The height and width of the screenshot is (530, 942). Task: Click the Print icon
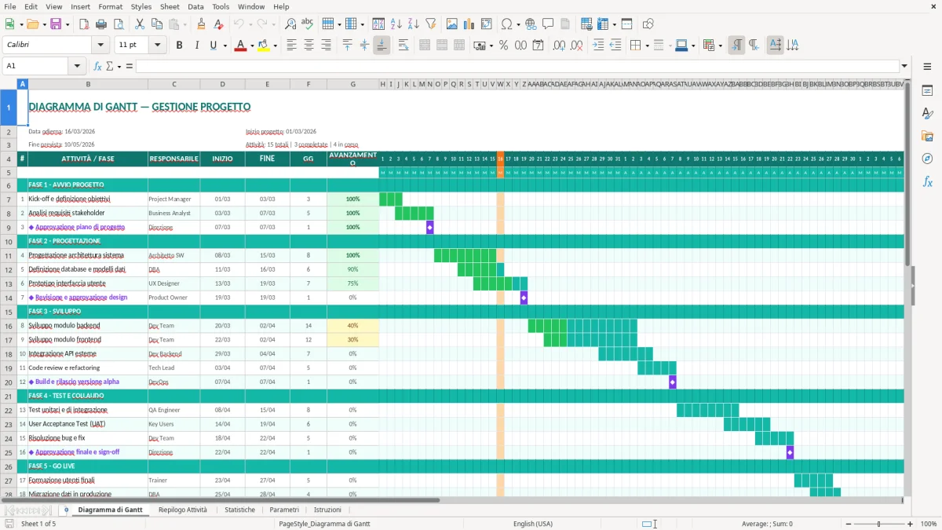click(x=101, y=24)
